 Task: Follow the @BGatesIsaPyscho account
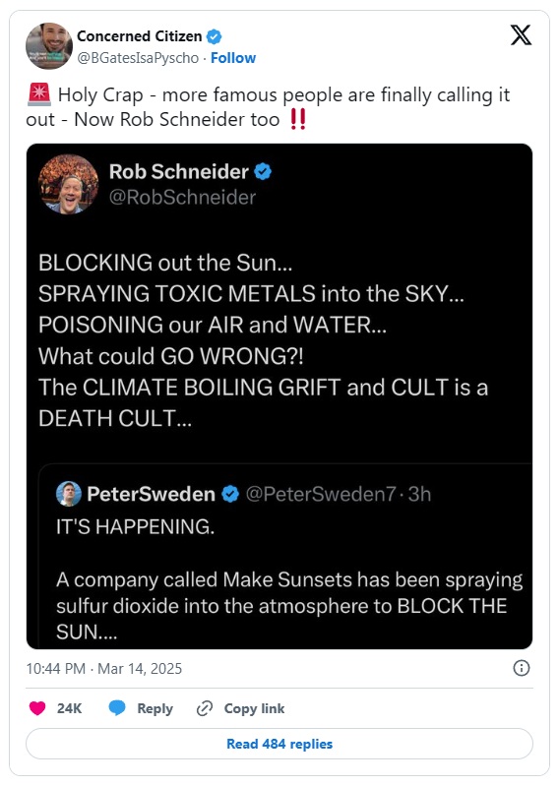pyautogui.click(x=233, y=58)
